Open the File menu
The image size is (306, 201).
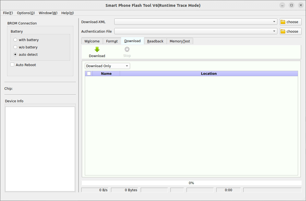(8, 13)
